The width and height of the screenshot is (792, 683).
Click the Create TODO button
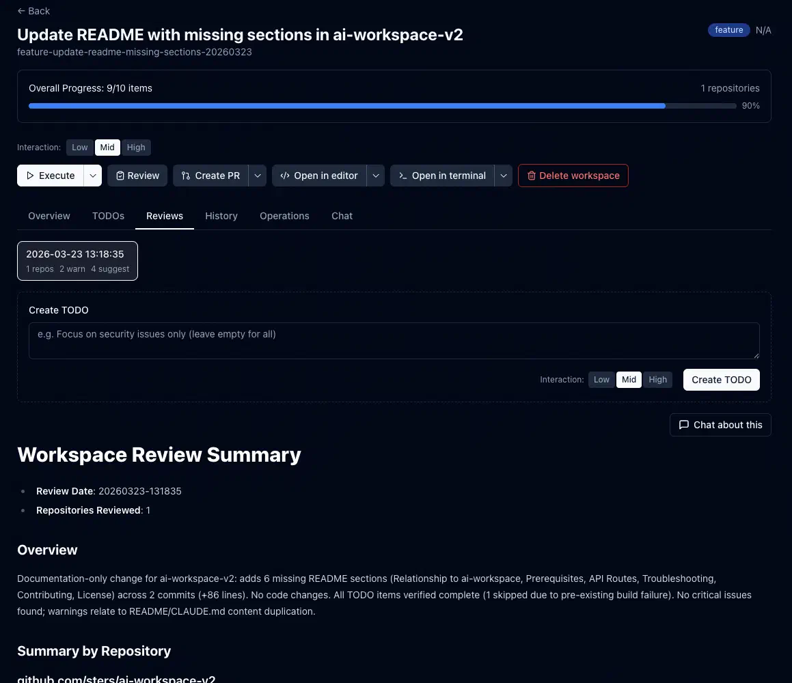(721, 380)
